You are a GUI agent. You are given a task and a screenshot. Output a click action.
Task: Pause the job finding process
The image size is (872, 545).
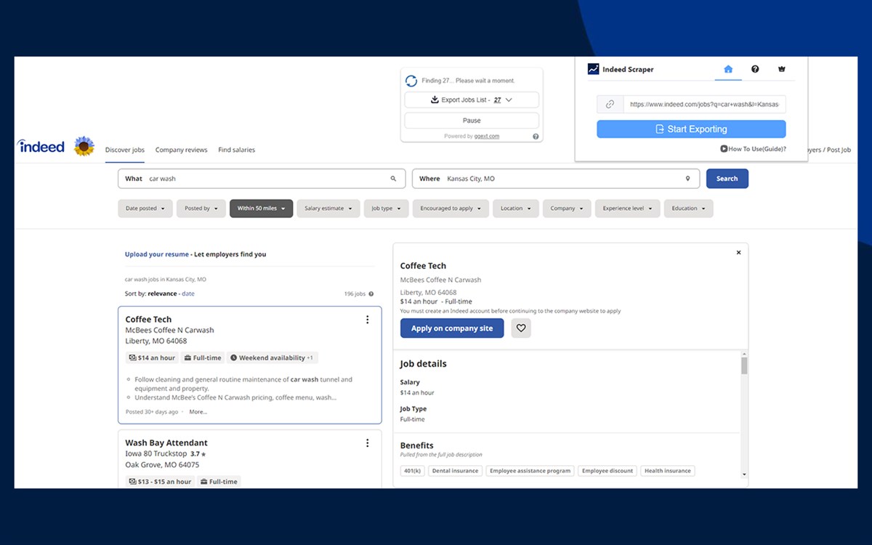coord(472,121)
